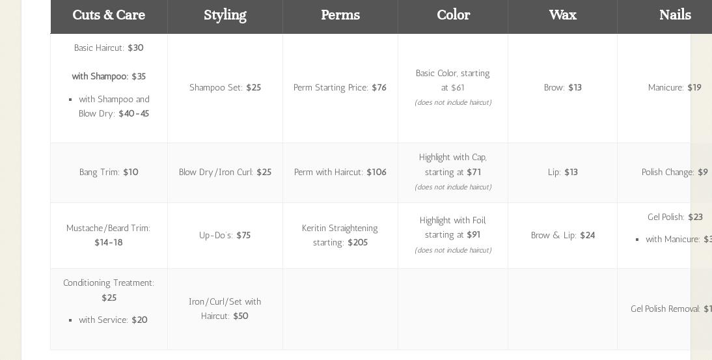Click the Perm Starting Price entry

tap(340, 87)
